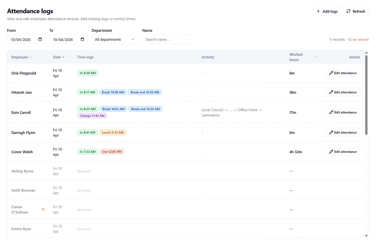Click the pencil icon in Conor Walsh's row

click(x=331, y=152)
